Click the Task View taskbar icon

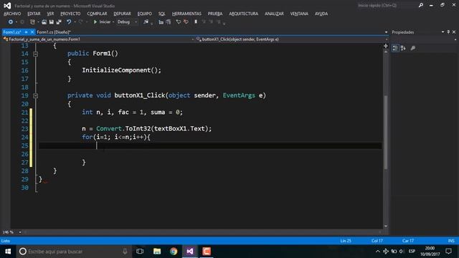140,252
